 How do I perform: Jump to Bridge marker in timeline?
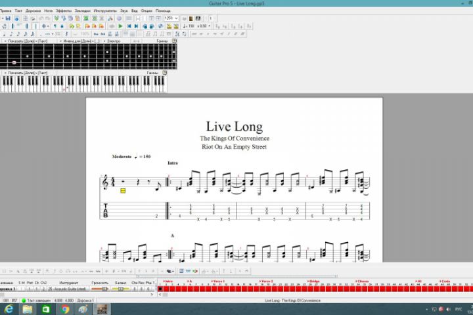(313, 282)
